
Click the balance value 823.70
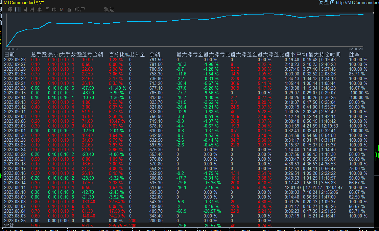coord(156,102)
